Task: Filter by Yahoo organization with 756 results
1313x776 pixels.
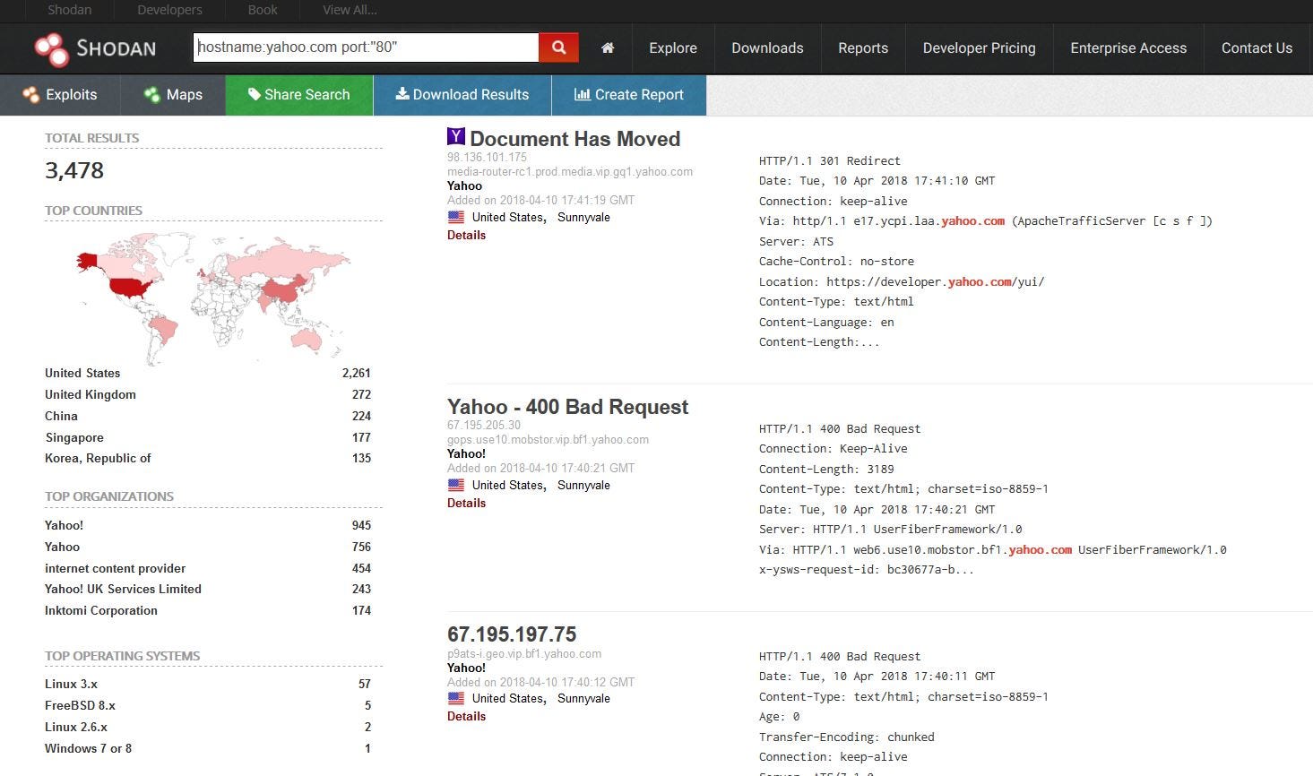Action: 62,547
